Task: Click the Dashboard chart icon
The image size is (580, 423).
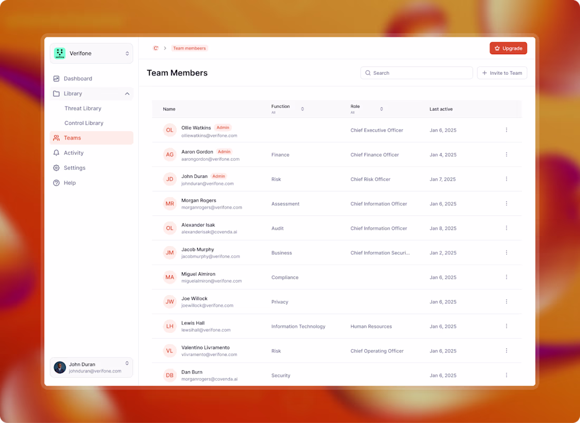Action: coord(56,78)
